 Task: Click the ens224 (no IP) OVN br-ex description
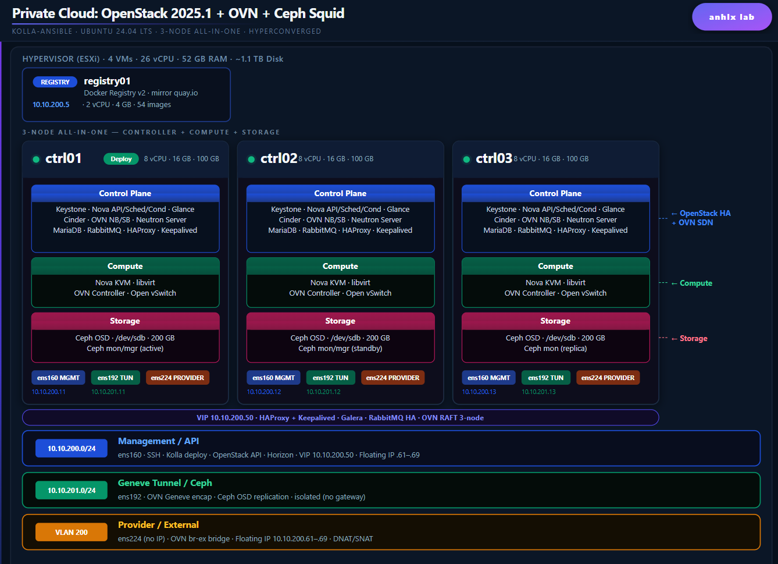pyautogui.click(x=245, y=539)
